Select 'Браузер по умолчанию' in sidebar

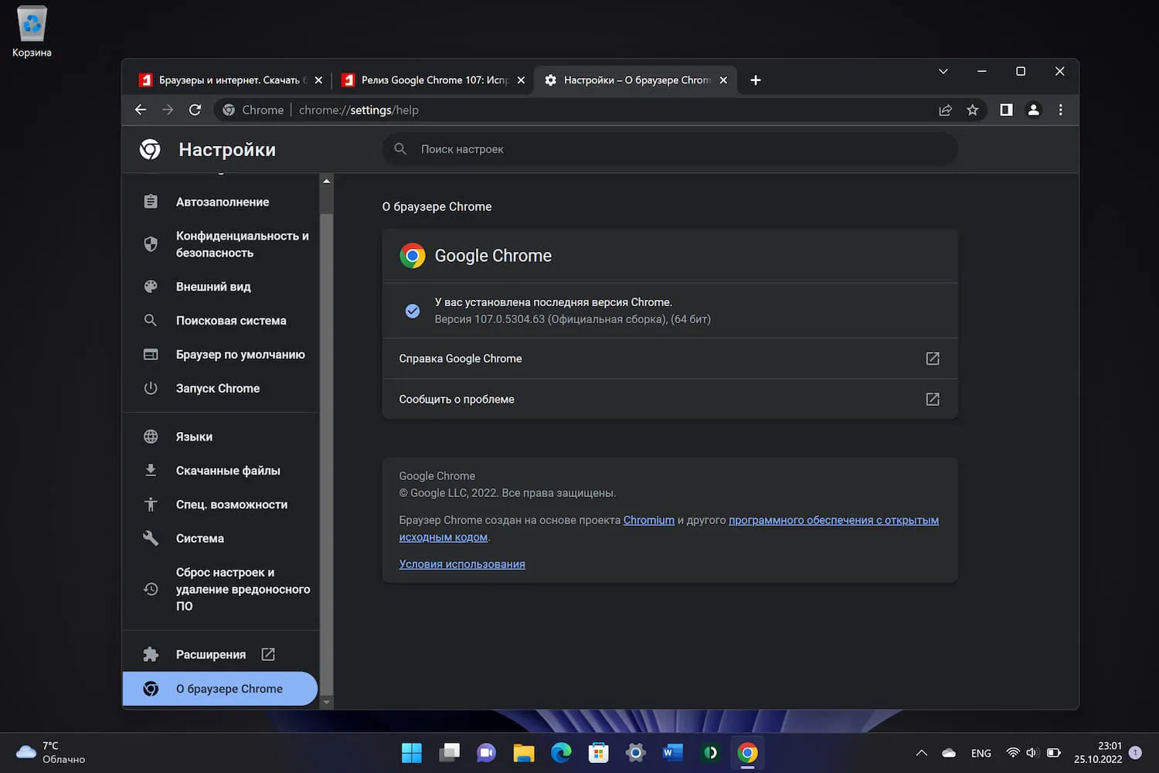pyautogui.click(x=221, y=354)
